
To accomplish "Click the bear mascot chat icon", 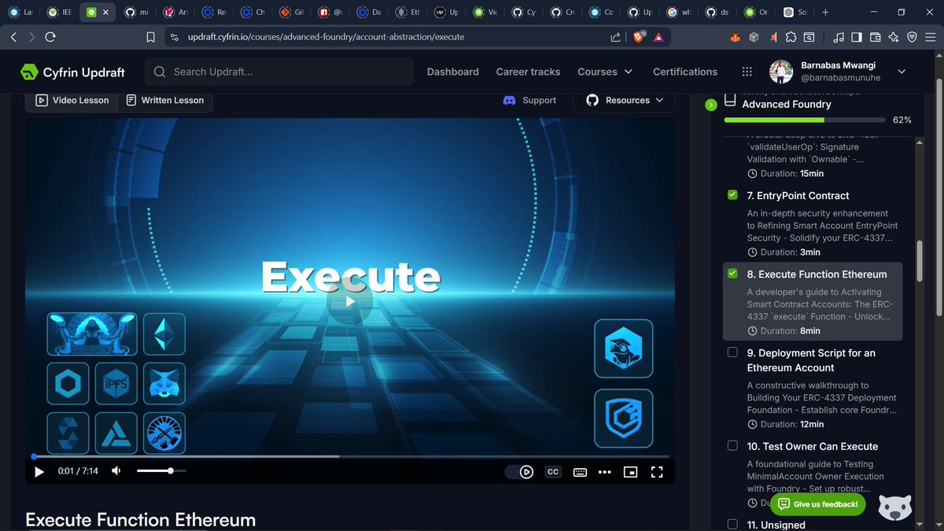I will point(894,506).
